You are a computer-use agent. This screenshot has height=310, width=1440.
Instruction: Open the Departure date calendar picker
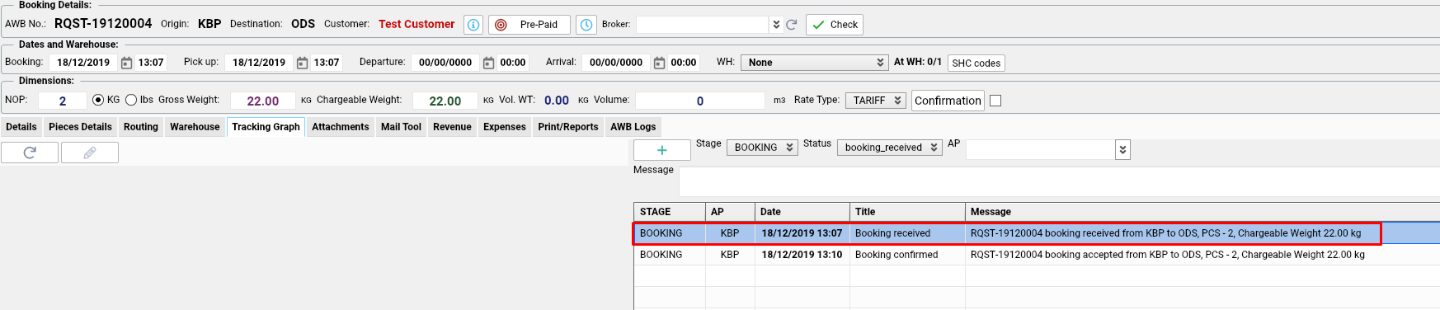[488, 63]
